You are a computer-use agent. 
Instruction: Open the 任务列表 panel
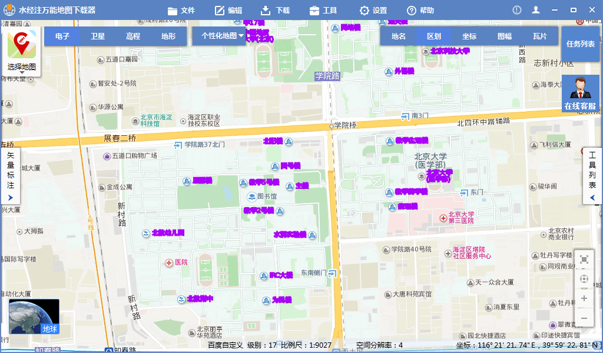[x=580, y=44]
